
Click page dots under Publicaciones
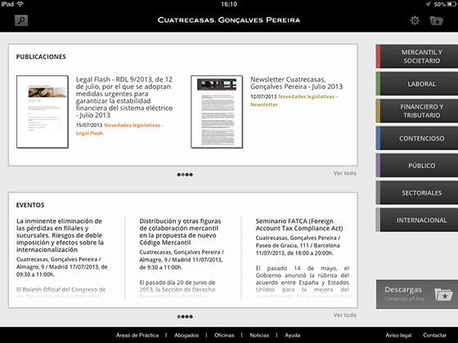pyautogui.click(x=185, y=175)
